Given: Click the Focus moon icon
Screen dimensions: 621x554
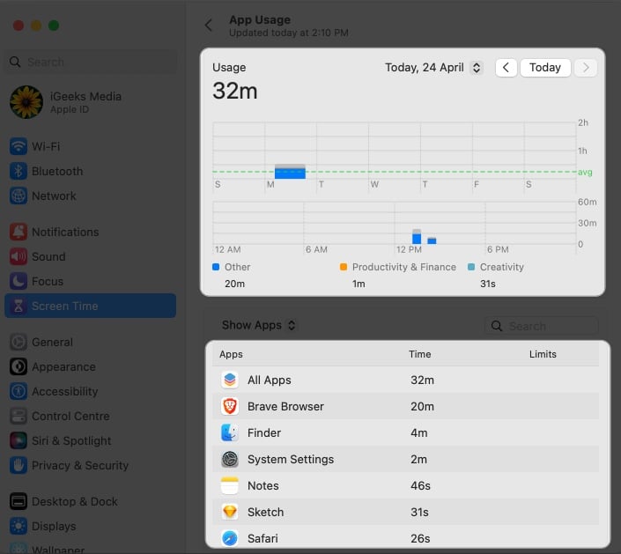Looking at the screenshot, I should (x=18, y=281).
